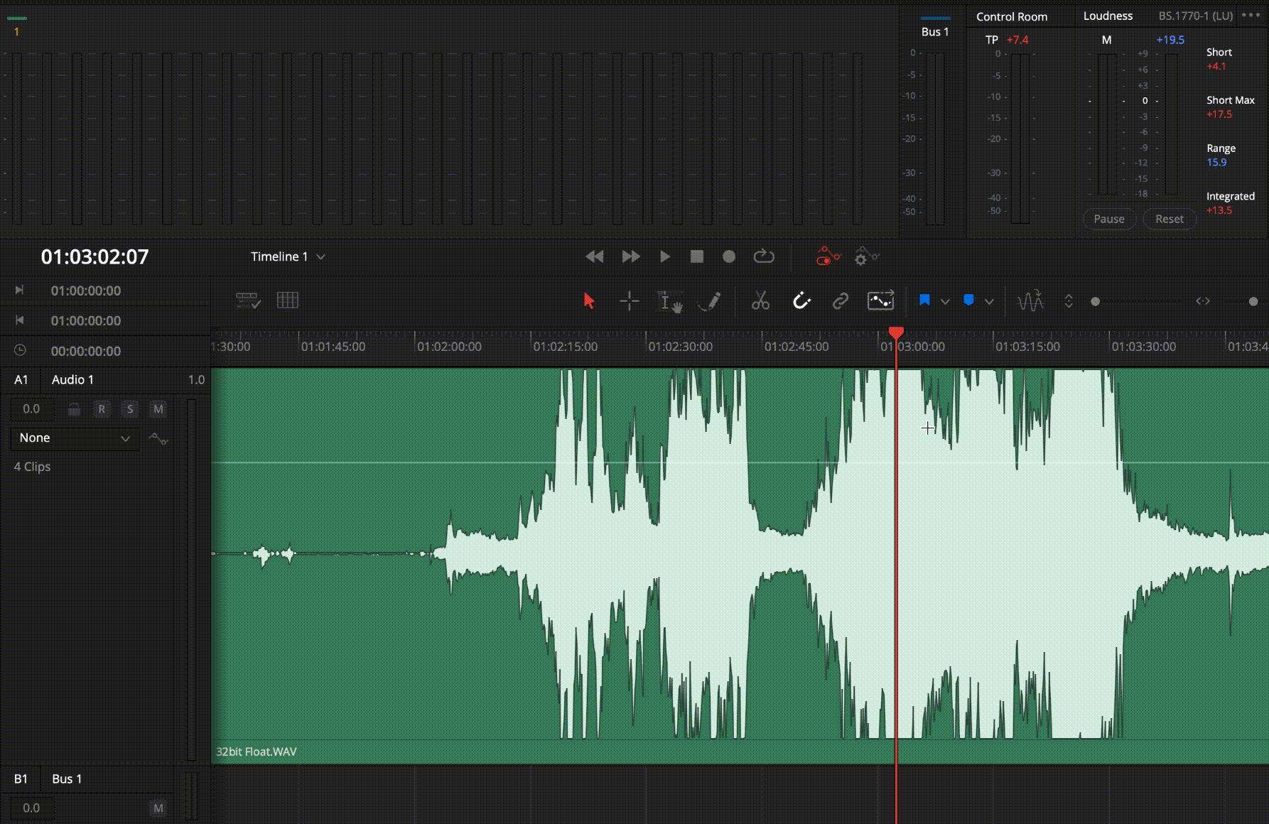The width and height of the screenshot is (1269, 824).
Task: Open the BS.1770-1 (LU) options menu
Action: click(1252, 14)
